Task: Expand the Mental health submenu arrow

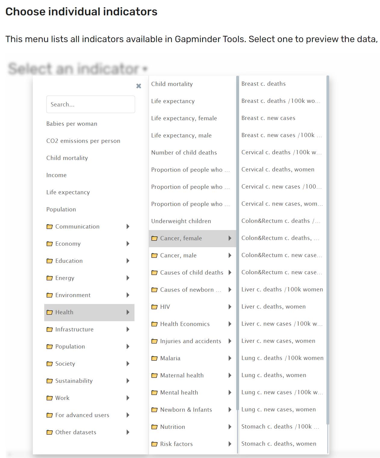Action: tap(230, 393)
